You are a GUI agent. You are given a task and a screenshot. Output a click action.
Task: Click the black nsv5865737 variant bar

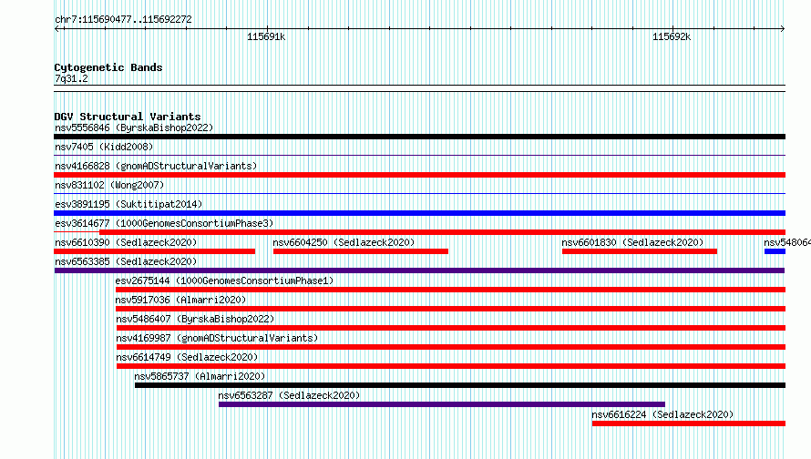click(x=460, y=385)
